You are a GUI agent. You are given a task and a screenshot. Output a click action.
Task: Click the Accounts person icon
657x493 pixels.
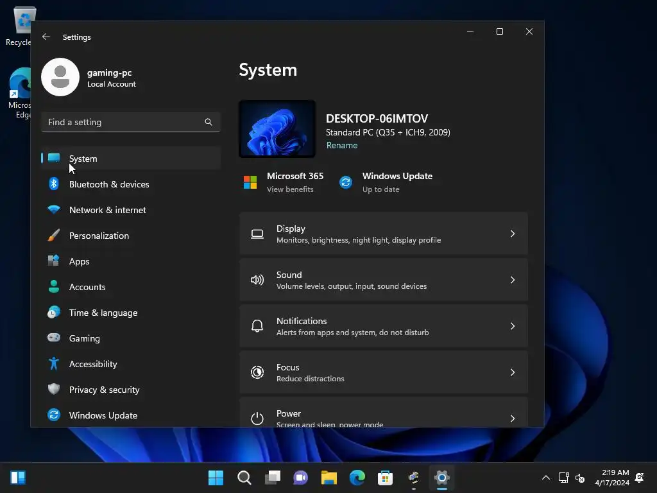point(54,286)
